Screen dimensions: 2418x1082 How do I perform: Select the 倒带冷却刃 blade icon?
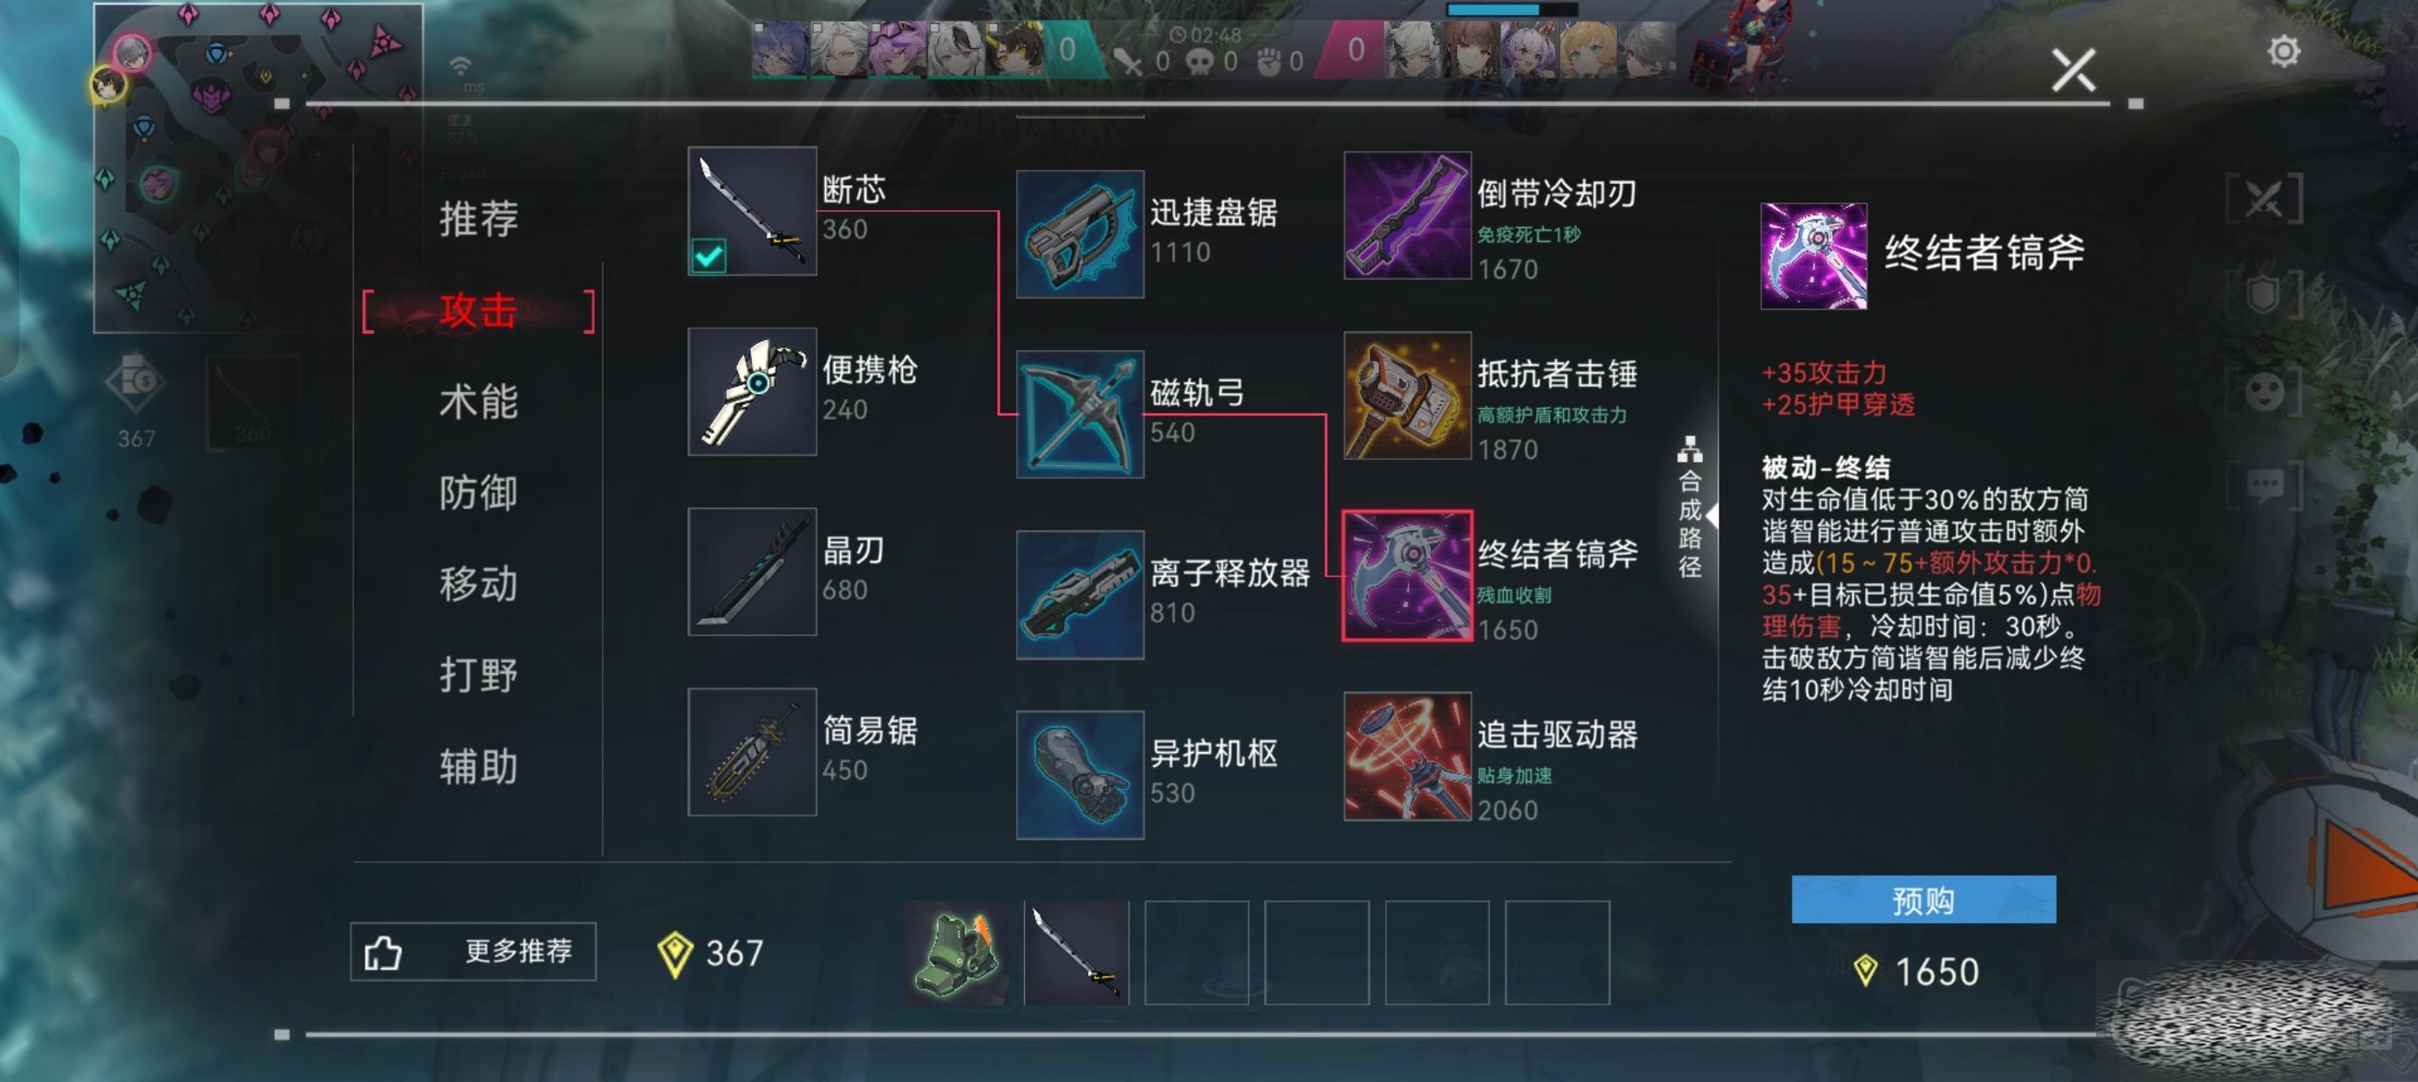[1406, 215]
